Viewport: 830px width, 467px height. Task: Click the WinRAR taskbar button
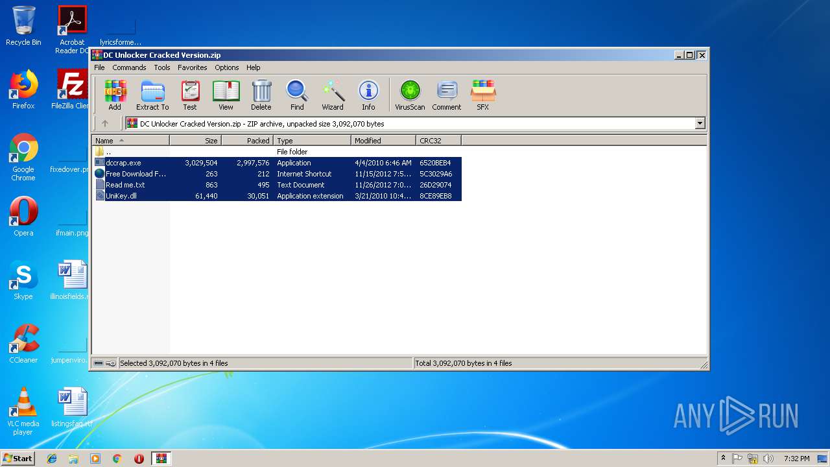click(161, 459)
